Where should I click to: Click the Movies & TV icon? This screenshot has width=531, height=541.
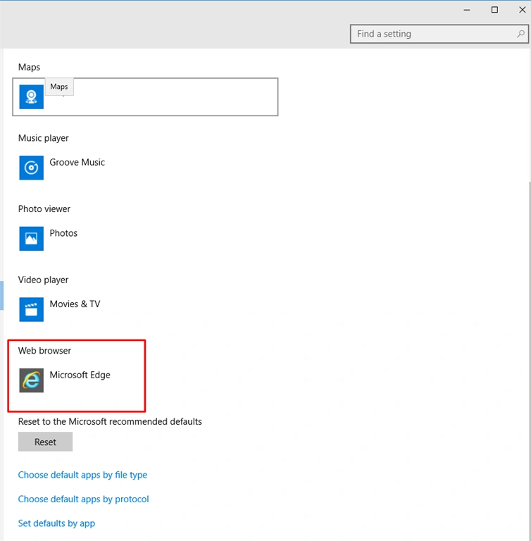(32, 309)
